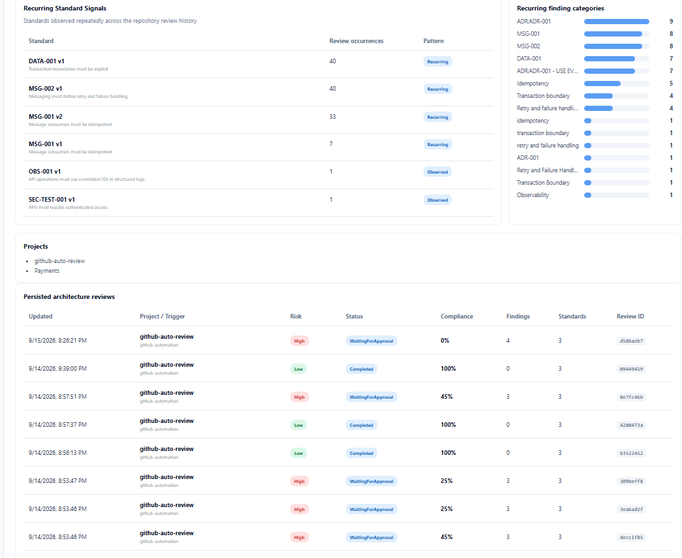Click the High risk badge for review d58baeb7

(x=300, y=341)
